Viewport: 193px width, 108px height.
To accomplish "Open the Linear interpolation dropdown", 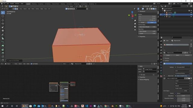I will click(182, 81).
